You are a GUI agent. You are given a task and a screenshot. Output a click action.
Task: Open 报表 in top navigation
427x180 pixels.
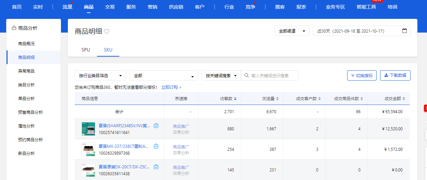301,7
